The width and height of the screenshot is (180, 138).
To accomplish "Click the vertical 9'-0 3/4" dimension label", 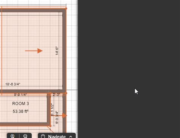I will [57, 117].
